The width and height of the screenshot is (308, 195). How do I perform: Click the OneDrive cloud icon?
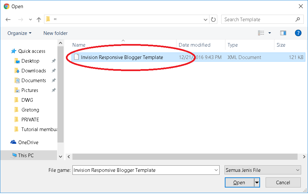tap(13, 142)
